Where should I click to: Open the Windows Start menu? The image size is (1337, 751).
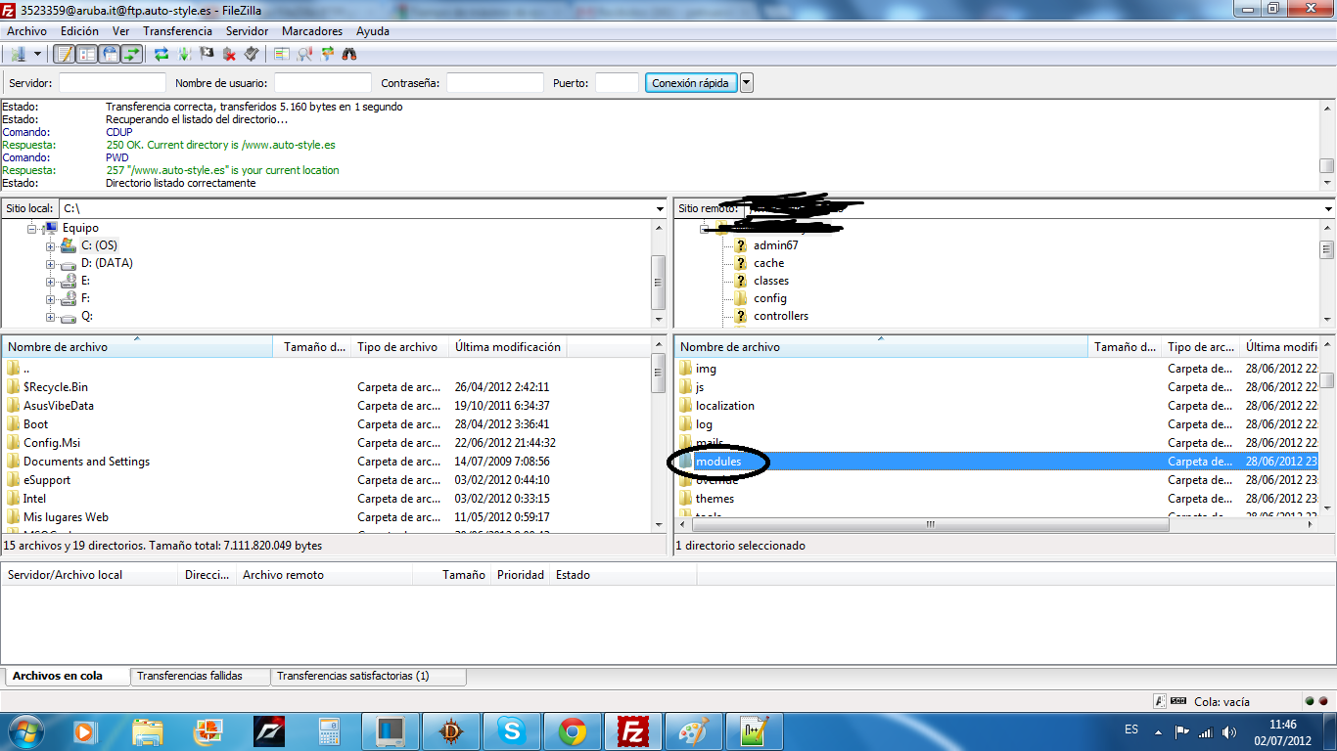coord(25,730)
